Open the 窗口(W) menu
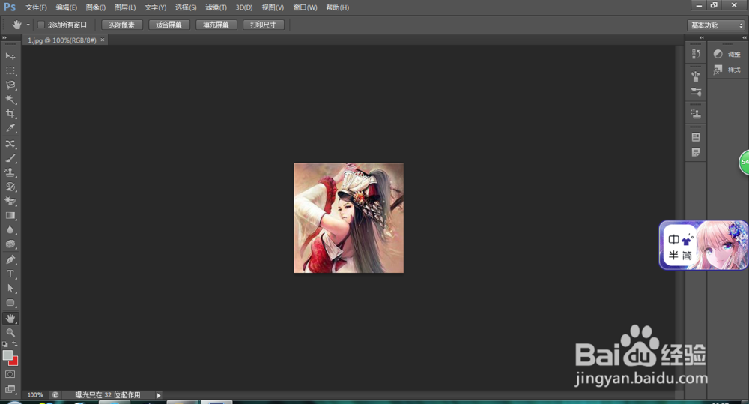 click(x=305, y=7)
